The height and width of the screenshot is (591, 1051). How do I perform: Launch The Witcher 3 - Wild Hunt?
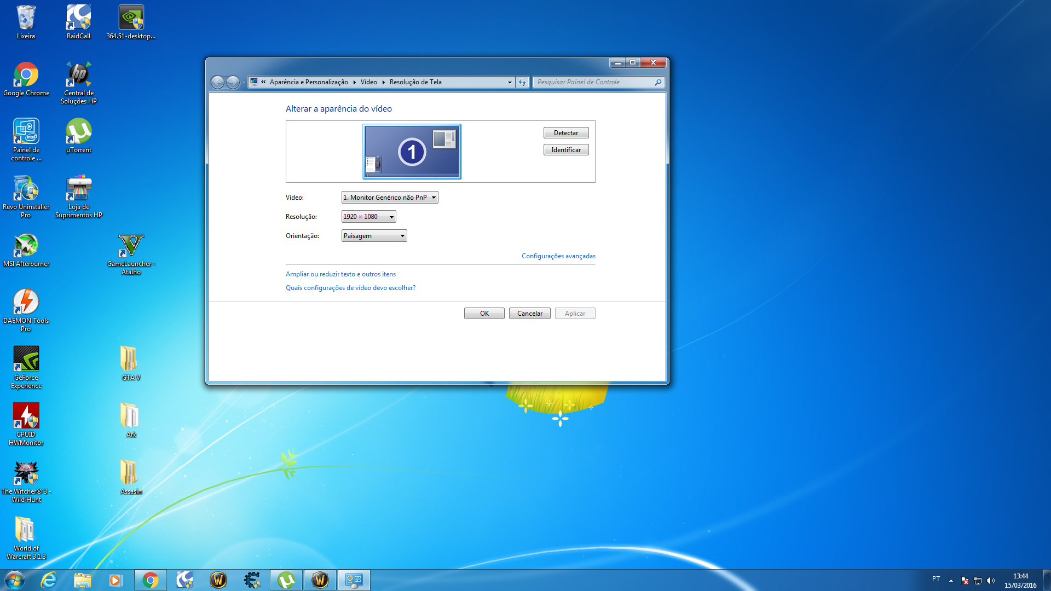pyautogui.click(x=26, y=482)
